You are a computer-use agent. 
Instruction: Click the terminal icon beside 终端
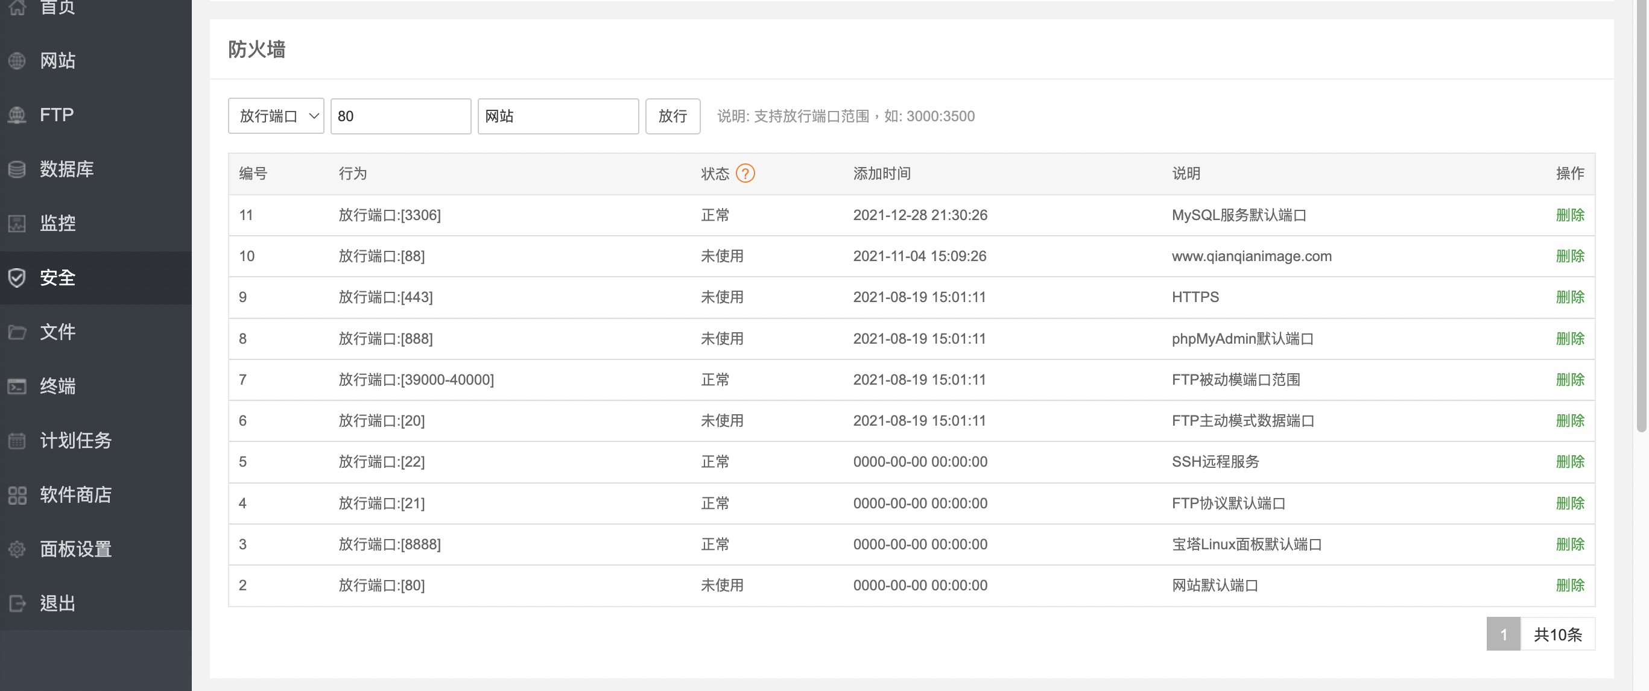[17, 387]
